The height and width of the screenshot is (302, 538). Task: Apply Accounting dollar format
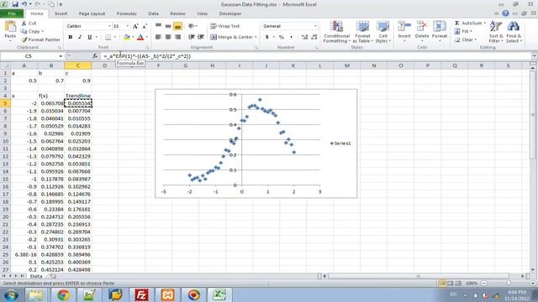267,37
